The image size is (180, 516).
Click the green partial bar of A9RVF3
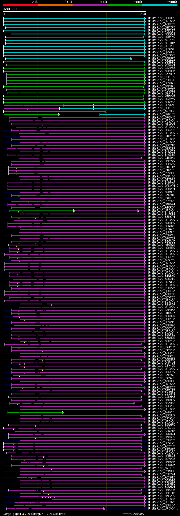point(36,413)
